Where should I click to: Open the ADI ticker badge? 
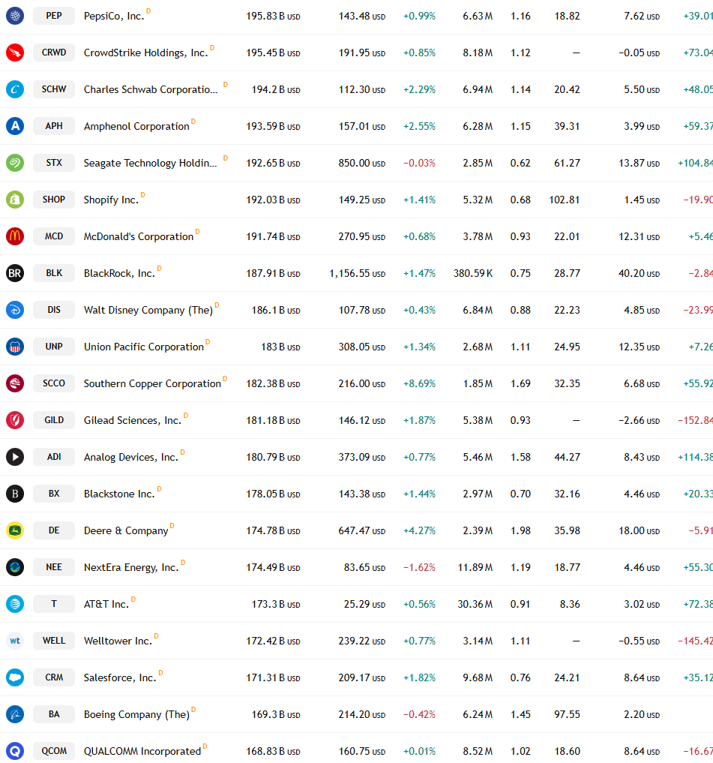pos(54,456)
